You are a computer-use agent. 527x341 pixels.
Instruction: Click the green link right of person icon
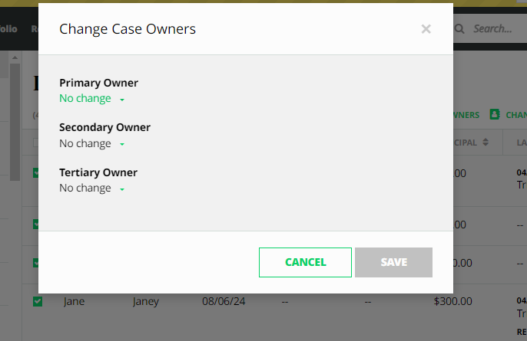516,115
